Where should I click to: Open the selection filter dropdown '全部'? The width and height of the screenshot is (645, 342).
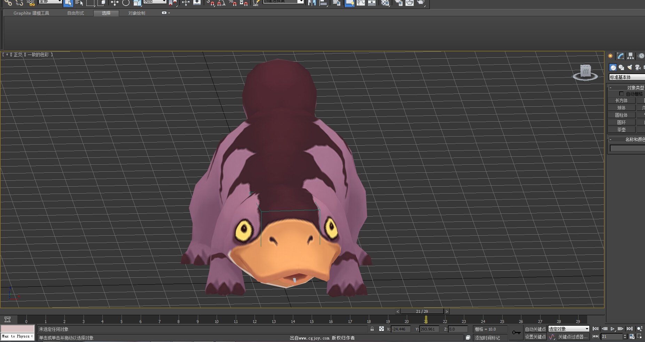coord(50,1)
